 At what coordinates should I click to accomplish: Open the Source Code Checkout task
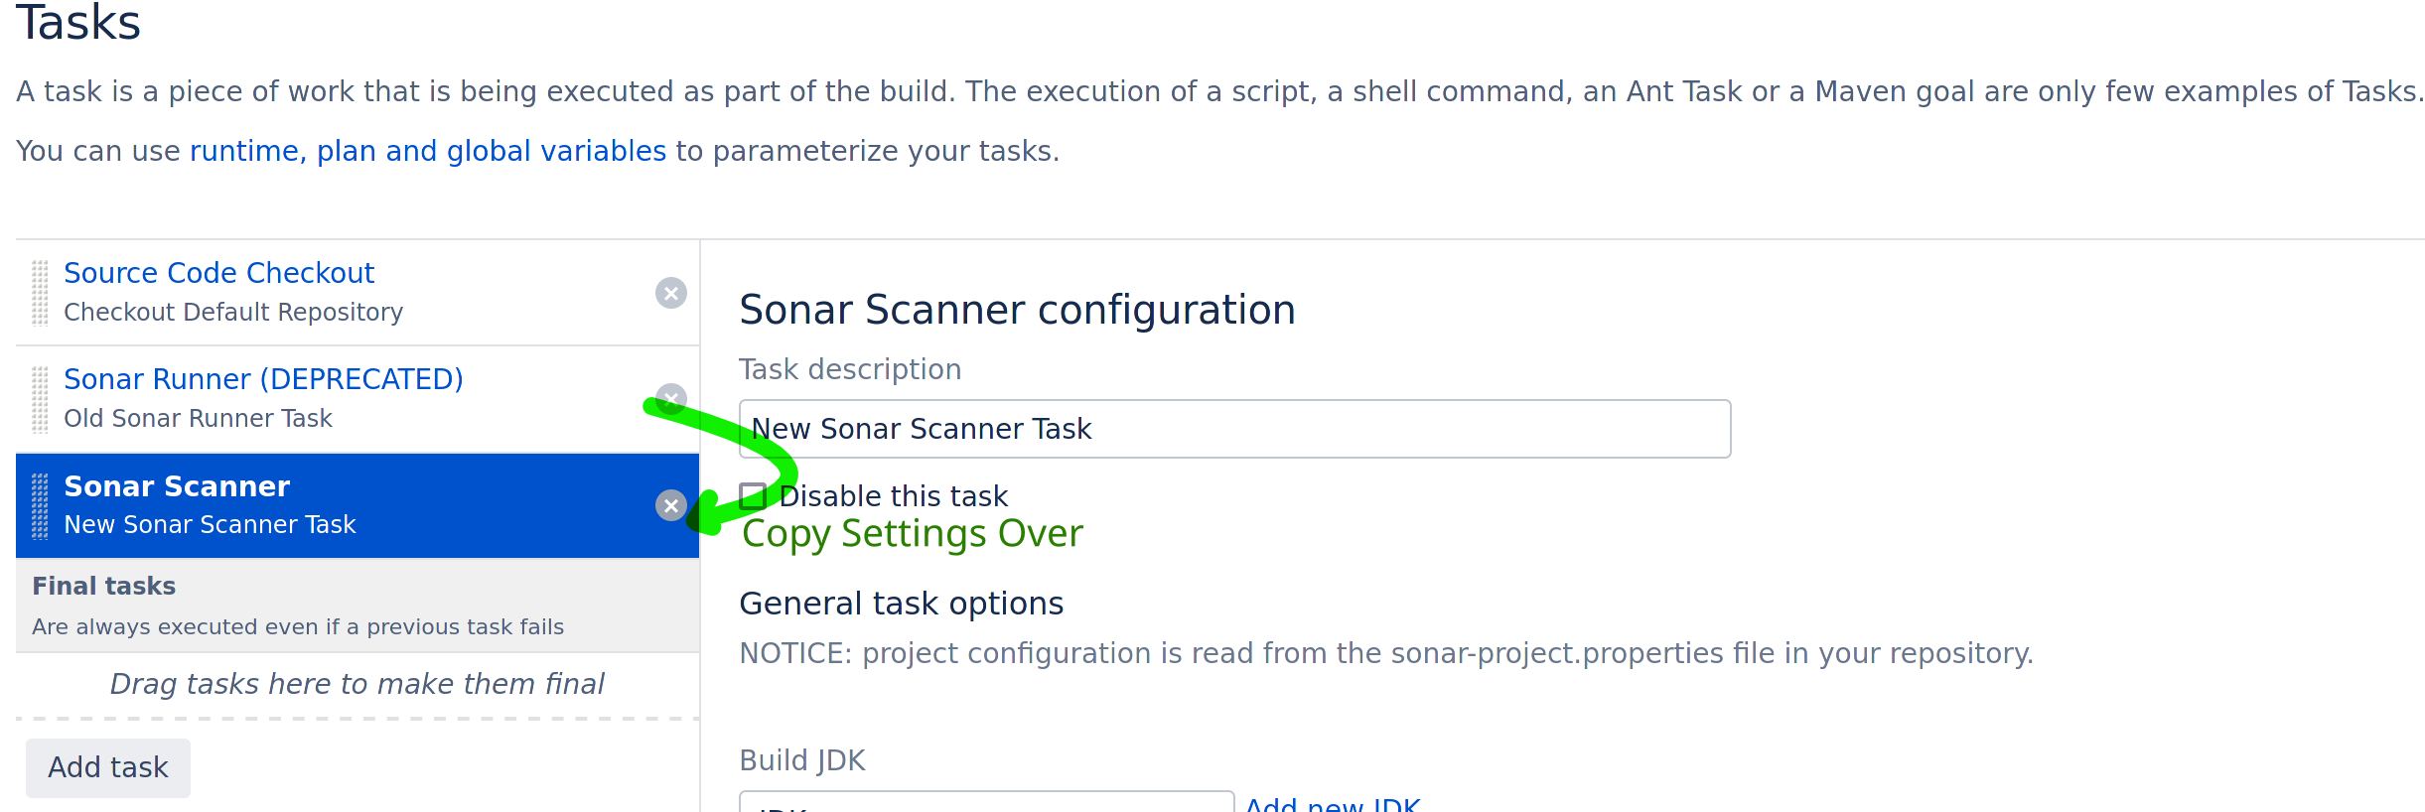click(x=218, y=273)
